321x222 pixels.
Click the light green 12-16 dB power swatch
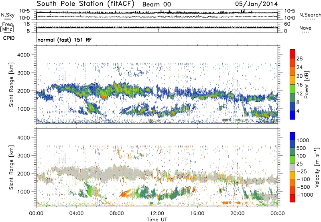pos(293,89)
